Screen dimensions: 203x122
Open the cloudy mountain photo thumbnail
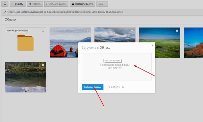coord(115,35)
